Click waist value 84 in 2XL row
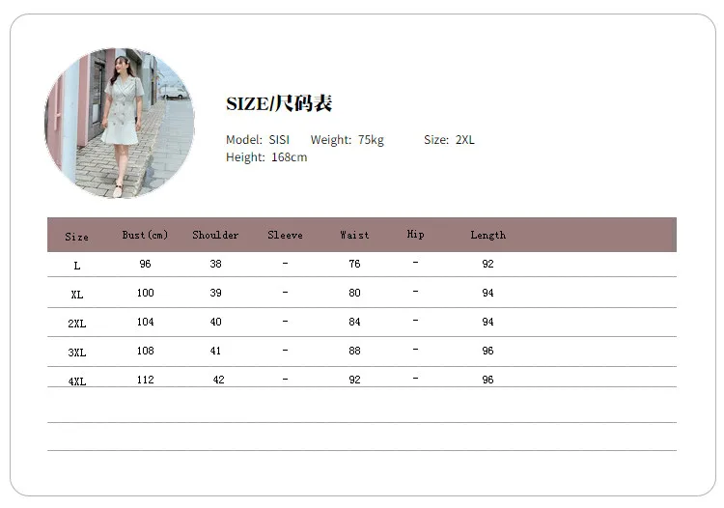 pos(354,322)
